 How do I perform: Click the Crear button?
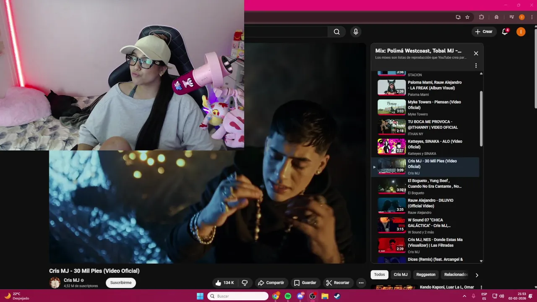click(484, 31)
